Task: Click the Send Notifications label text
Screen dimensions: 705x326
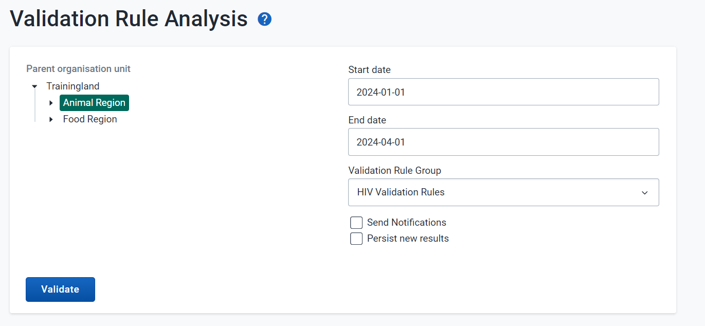Action: (x=407, y=223)
